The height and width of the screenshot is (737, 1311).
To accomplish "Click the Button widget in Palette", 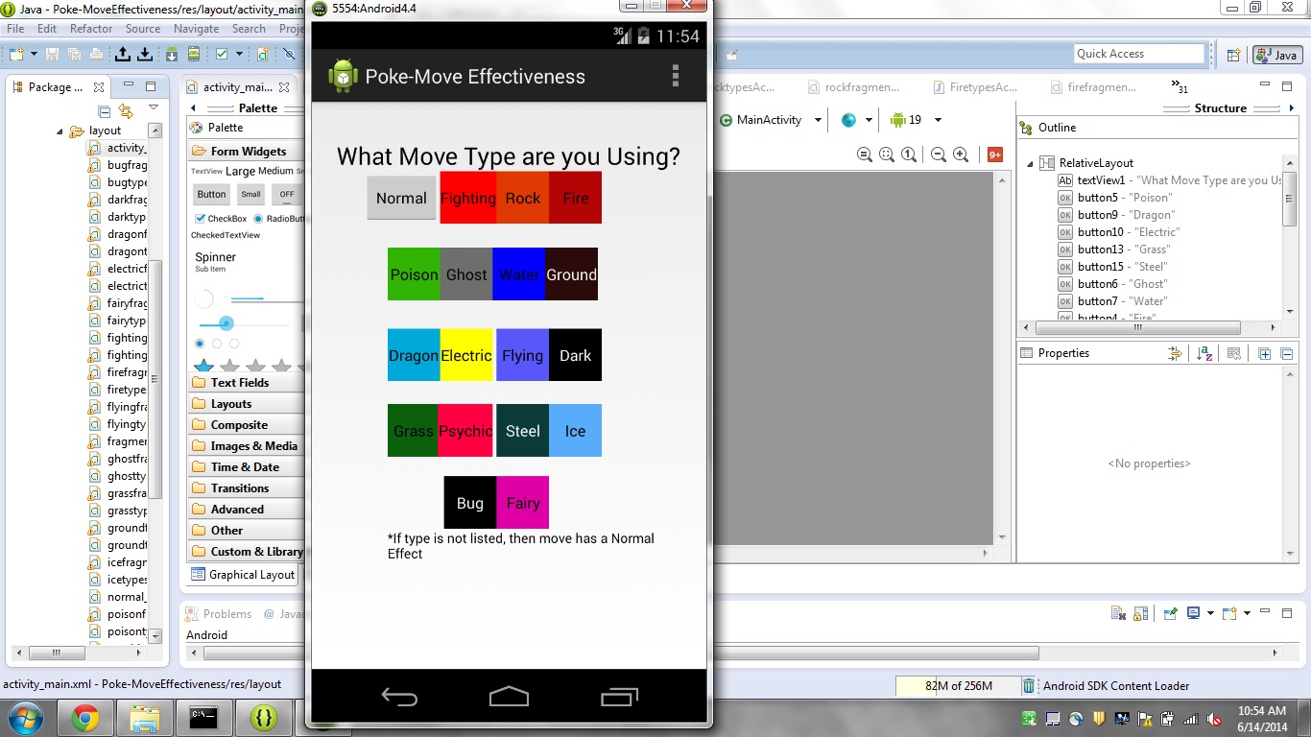I will pyautogui.click(x=212, y=194).
